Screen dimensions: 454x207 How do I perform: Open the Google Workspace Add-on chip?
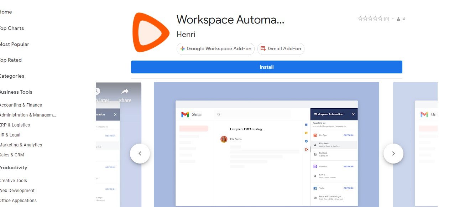215,49
